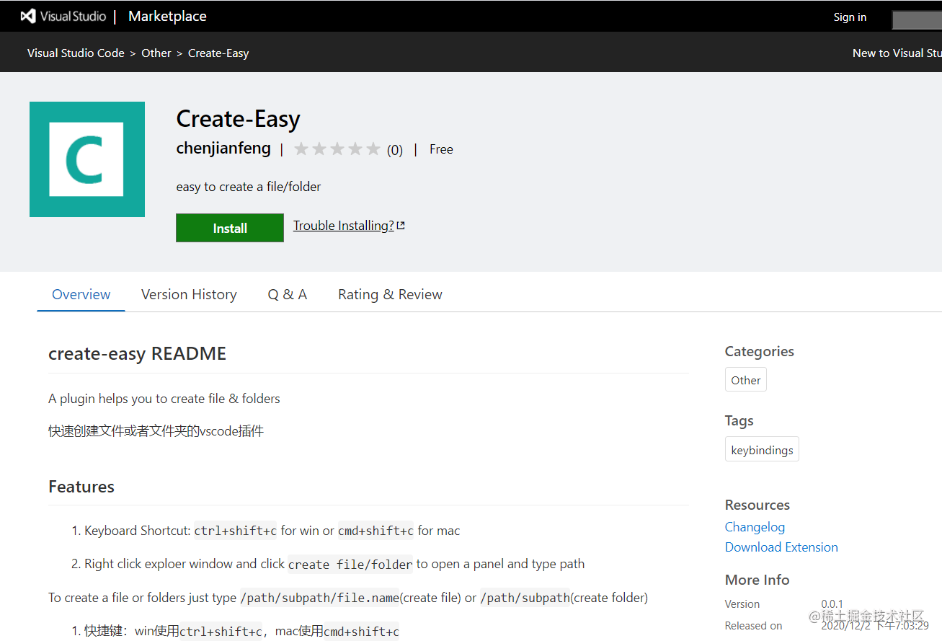Switch to Version History tab
Screen dimensions: 942x641
click(189, 294)
